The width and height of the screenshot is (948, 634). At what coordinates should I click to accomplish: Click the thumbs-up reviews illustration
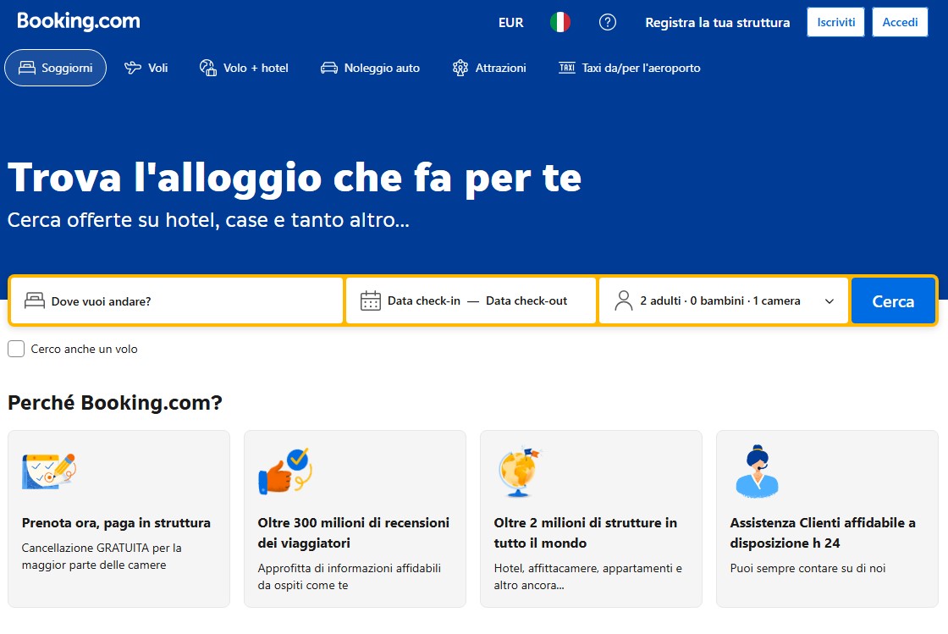point(285,472)
